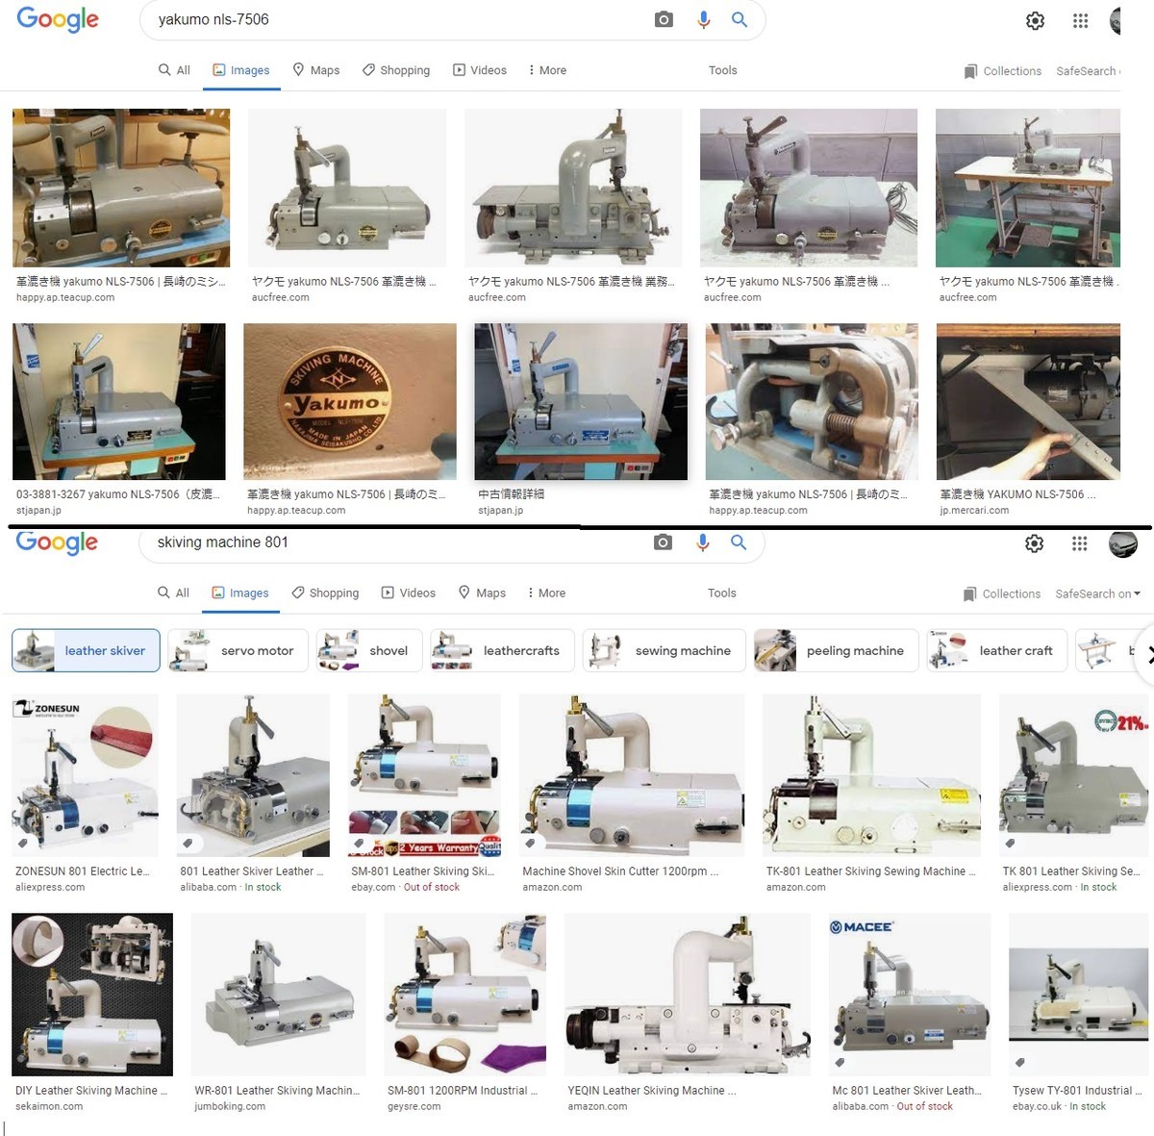Show more filter chips with the right arrow
1154x1136 pixels.
tap(1145, 654)
